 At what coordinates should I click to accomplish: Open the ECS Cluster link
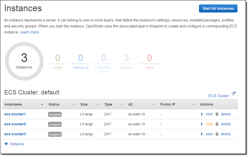(219, 96)
